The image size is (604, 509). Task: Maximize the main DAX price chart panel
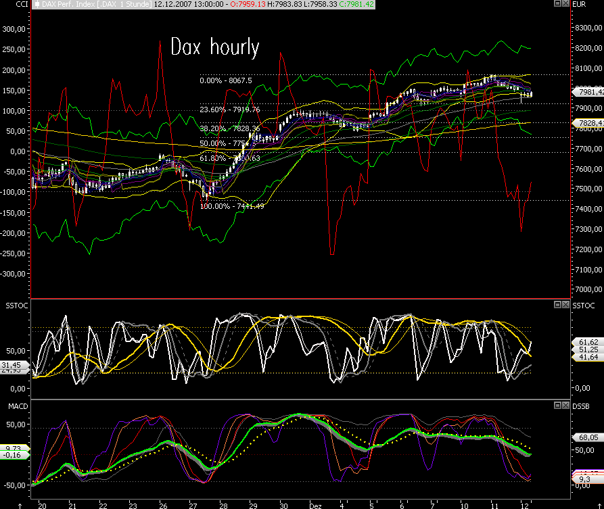(558, 3)
